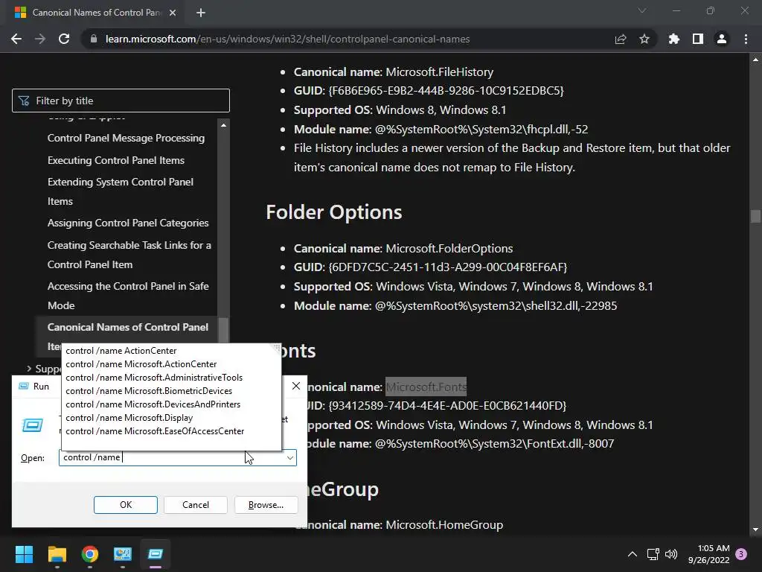Open the Extensions puzzle icon
This screenshot has width=762, height=572.
[x=673, y=39]
